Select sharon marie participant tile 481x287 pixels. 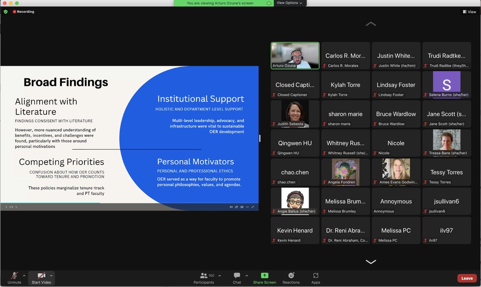point(346,114)
